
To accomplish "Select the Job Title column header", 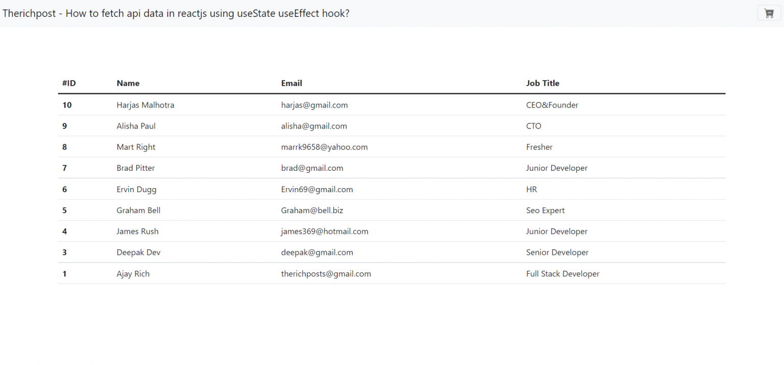I will pos(543,83).
